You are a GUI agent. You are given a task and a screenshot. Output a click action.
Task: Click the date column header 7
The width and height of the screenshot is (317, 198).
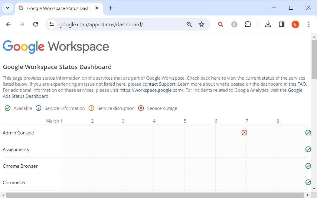click(247, 121)
